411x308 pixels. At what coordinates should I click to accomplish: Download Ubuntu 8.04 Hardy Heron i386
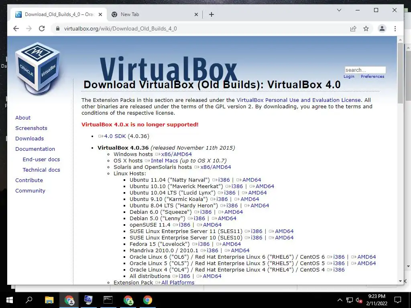(232, 206)
